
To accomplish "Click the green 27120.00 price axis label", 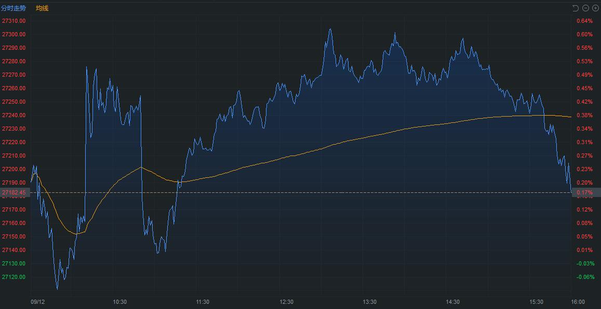I will click(x=14, y=277).
